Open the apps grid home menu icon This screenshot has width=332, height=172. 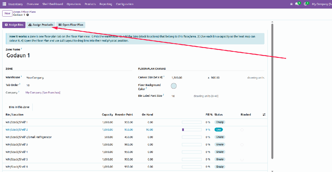pyautogui.click(x=4, y=4)
